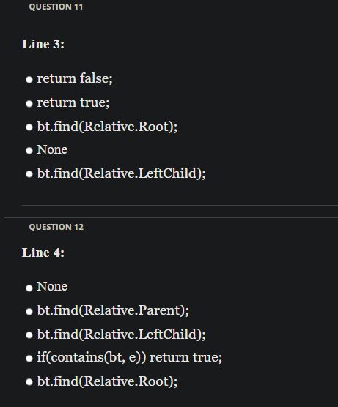Screen dimensions: 338x407
Task: Mark Line 4 radio for bt.find(Relative.Root);
Action: (x=29, y=382)
